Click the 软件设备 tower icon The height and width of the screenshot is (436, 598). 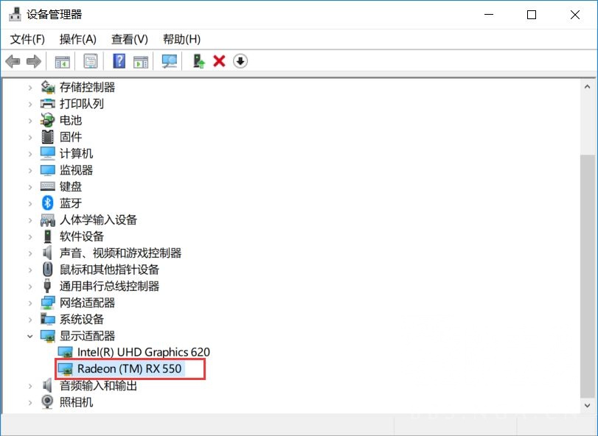(x=48, y=236)
